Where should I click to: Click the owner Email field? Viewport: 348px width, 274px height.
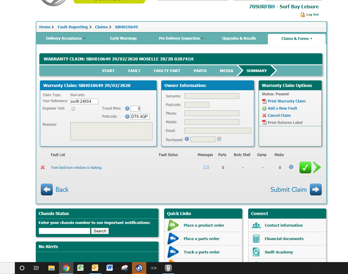(x=218, y=131)
